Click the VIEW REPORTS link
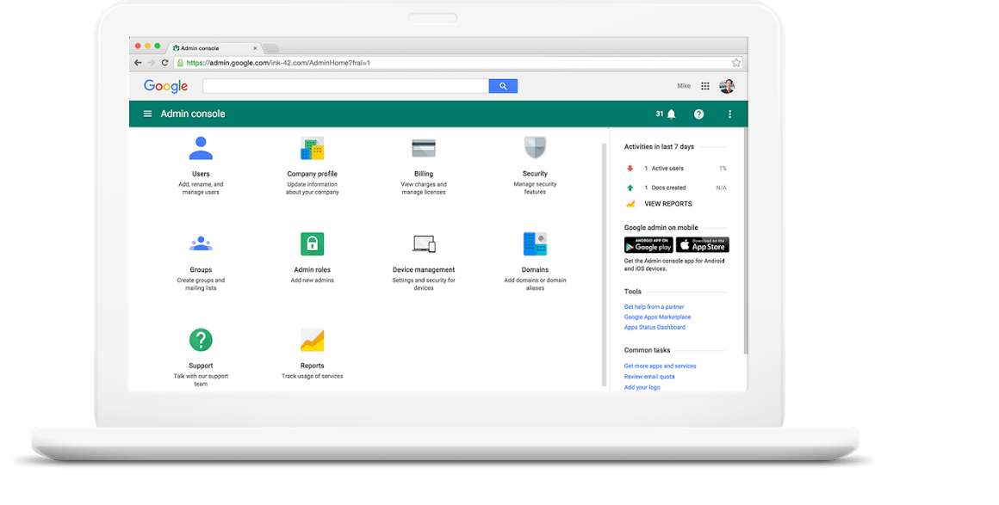Image resolution: width=999 pixels, height=505 pixels. (x=667, y=204)
